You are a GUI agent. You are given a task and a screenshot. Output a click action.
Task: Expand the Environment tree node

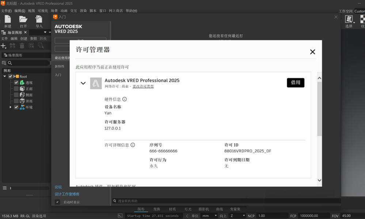pyautogui.click(x=11, y=107)
